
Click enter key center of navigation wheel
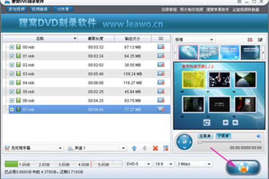[184, 142]
